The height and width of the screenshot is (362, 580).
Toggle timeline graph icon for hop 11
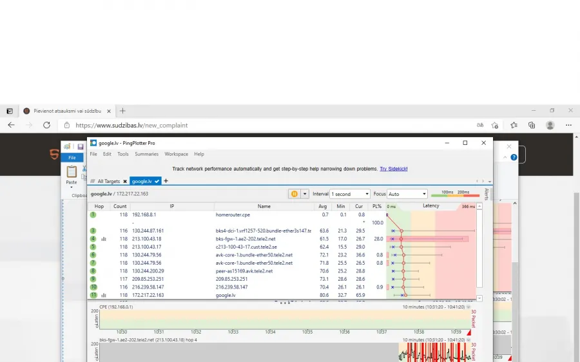(x=104, y=296)
